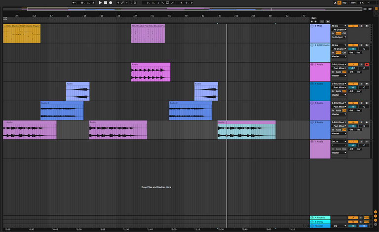
Task: Click Master blue preview volume field
Action: [x=364, y=226]
